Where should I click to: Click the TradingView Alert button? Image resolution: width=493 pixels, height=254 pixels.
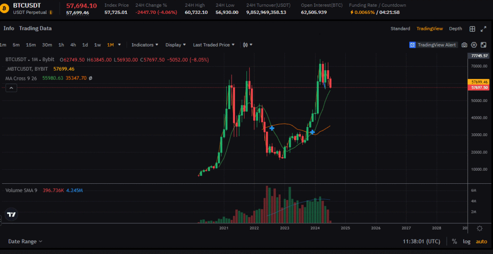pyautogui.click(x=433, y=45)
